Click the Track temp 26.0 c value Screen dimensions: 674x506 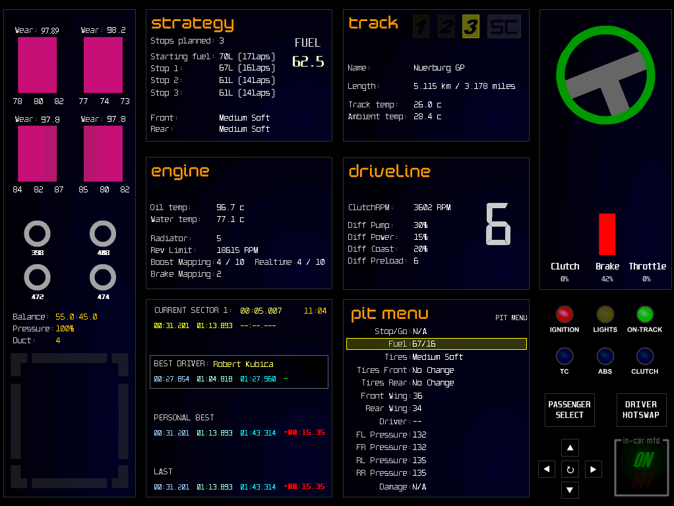[x=427, y=105]
